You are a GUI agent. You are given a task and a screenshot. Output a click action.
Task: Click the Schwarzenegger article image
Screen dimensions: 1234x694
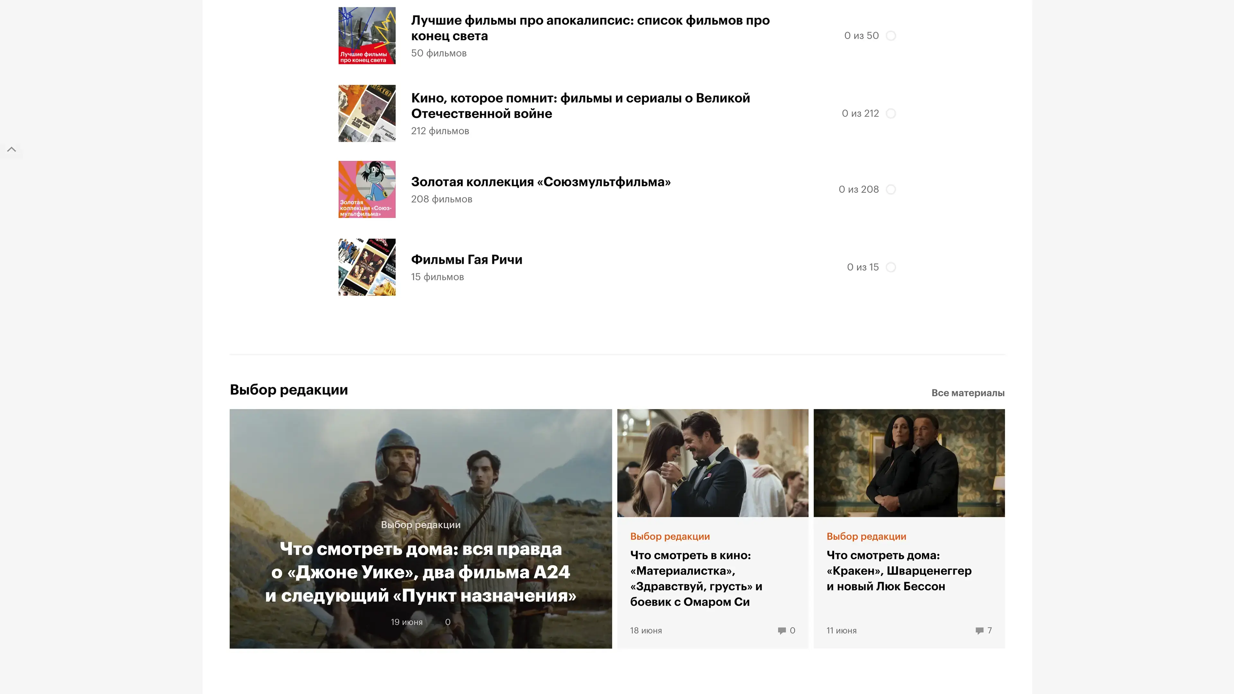point(909,463)
